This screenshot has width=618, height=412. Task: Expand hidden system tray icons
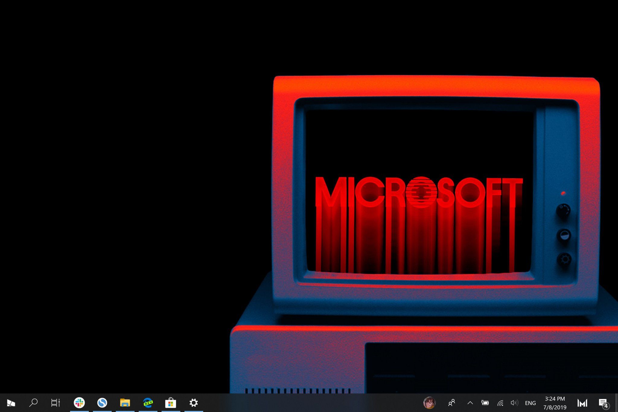pos(470,403)
